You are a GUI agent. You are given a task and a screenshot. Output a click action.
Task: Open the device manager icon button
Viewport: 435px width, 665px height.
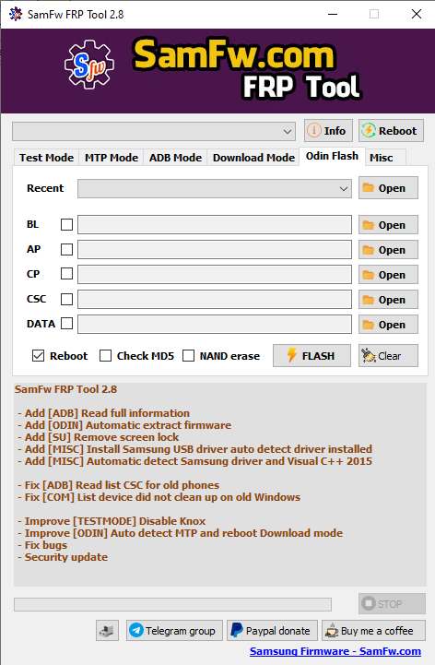[x=107, y=631]
